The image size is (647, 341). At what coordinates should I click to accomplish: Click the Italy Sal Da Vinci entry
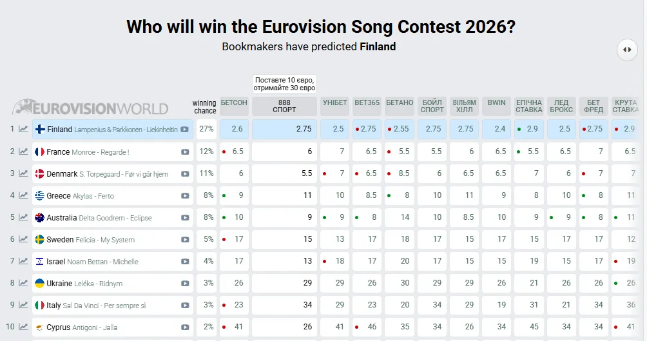[x=96, y=306]
